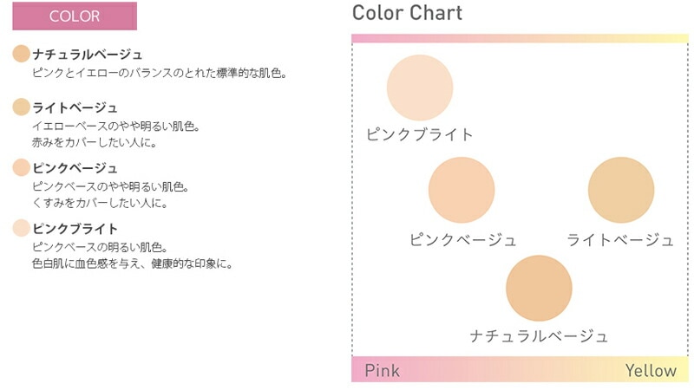This screenshot has height=390, width=694.
Task: Click the ピンクブライト caption under chart circle
Action: pos(420,135)
